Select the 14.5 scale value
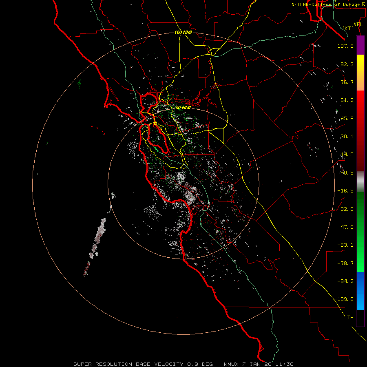 click(347, 155)
